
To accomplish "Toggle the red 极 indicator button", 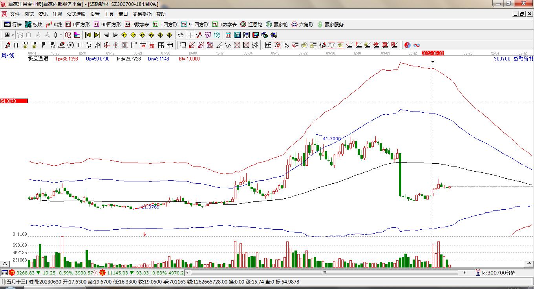I will pos(68,35).
